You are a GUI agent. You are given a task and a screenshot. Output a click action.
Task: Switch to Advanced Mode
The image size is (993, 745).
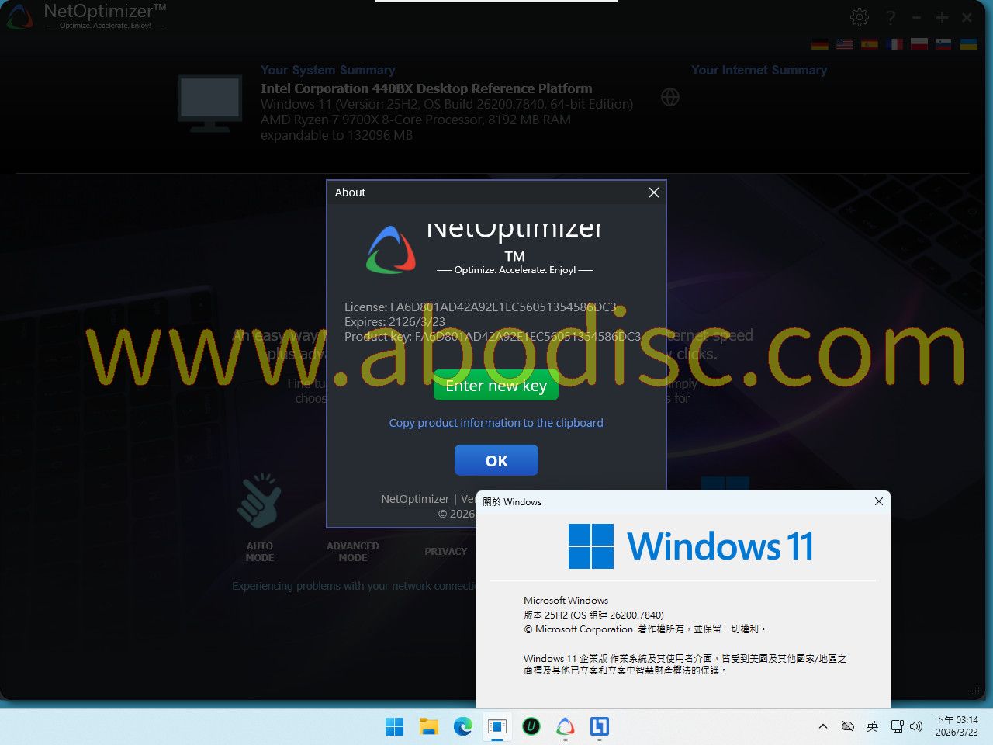click(352, 551)
